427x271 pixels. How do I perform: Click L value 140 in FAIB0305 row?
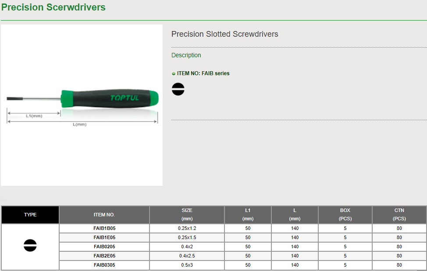pyautogui.click(x=295, y=265)
